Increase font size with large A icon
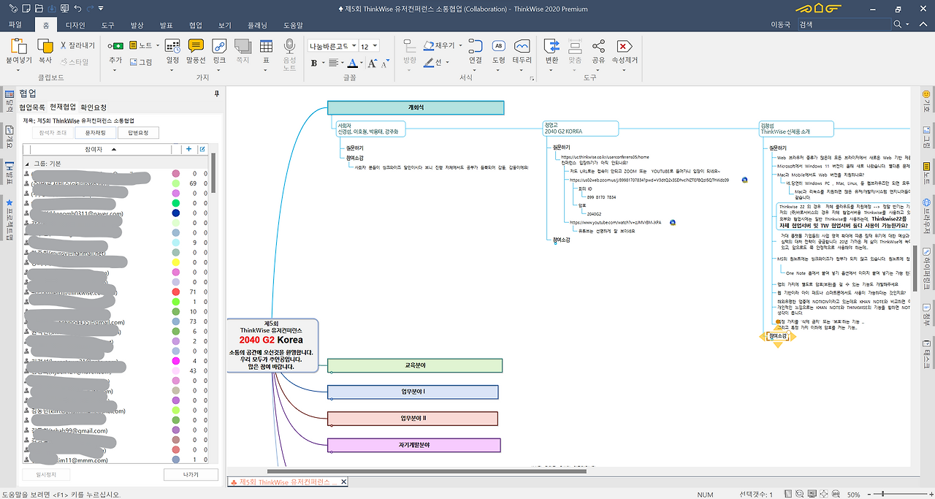 click(x=371, y=63)
